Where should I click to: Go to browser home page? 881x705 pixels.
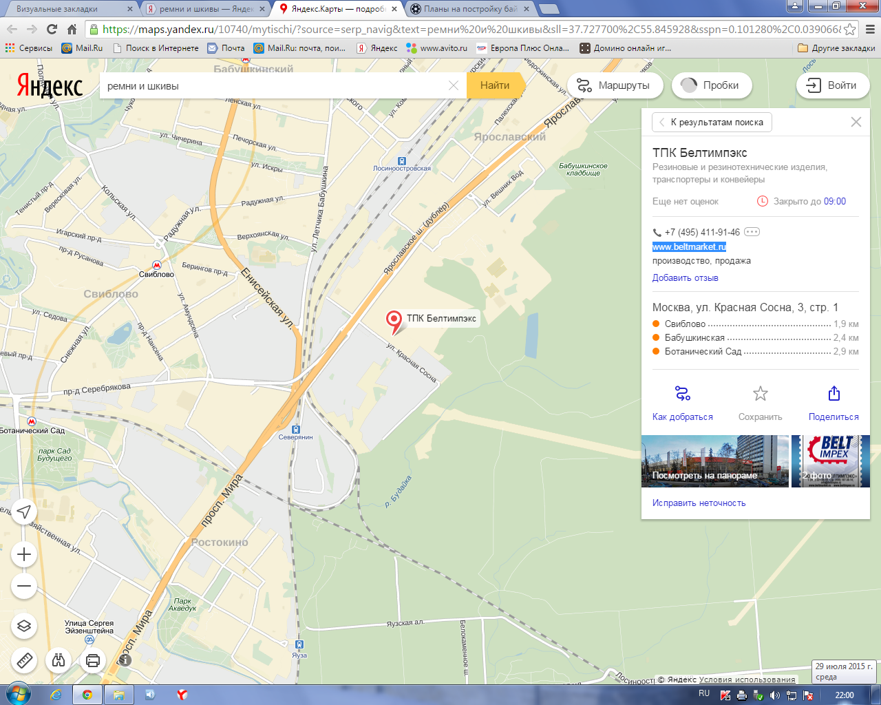click(x=72, y=29)
